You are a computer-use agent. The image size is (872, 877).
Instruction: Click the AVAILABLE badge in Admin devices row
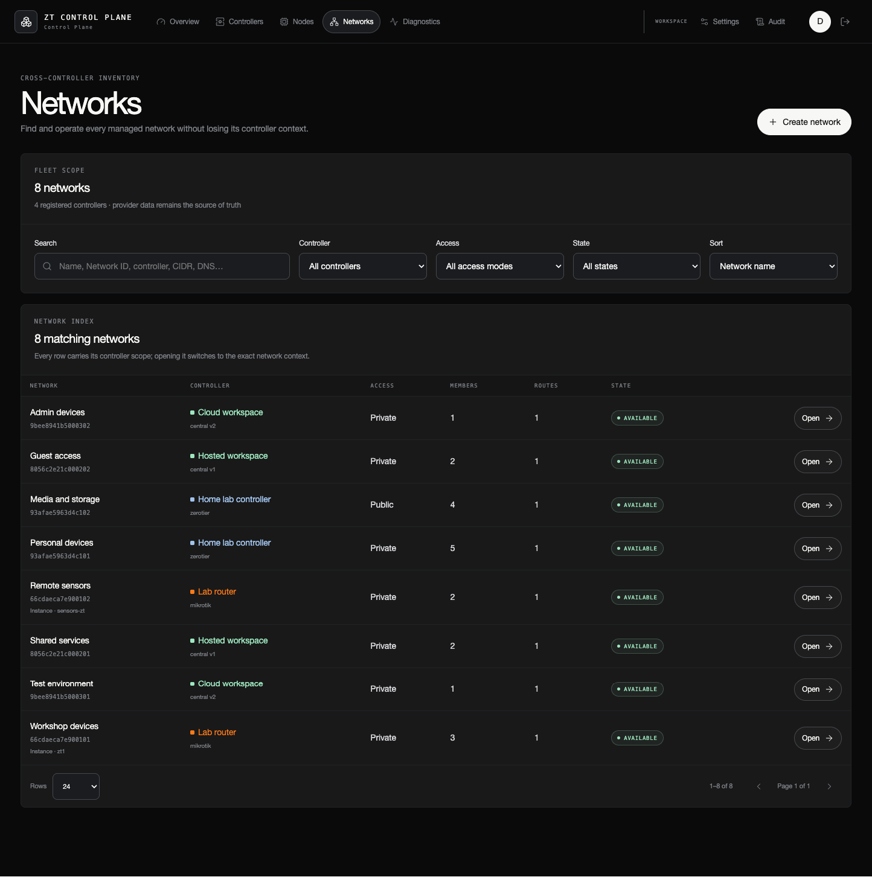click(x=637, y=418)
